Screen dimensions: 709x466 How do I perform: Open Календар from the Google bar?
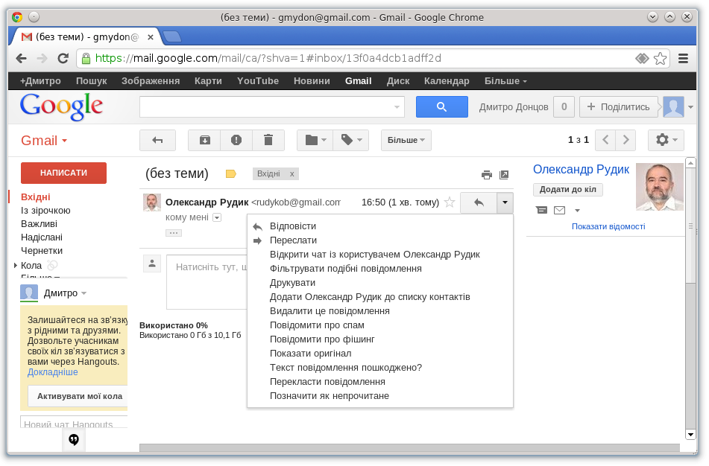447,81
